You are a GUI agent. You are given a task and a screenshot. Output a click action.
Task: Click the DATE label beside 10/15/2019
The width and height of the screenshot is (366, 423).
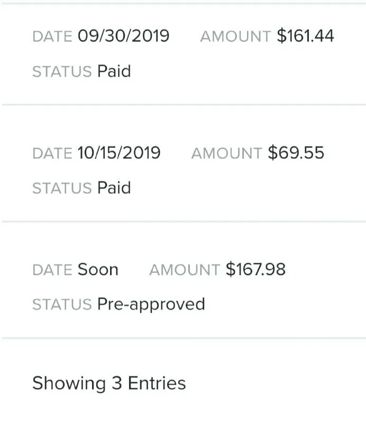52,153
